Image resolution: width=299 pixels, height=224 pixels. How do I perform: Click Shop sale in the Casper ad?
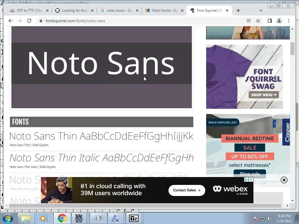250,174
